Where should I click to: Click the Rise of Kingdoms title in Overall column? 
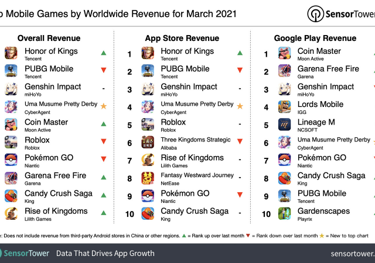56,211
